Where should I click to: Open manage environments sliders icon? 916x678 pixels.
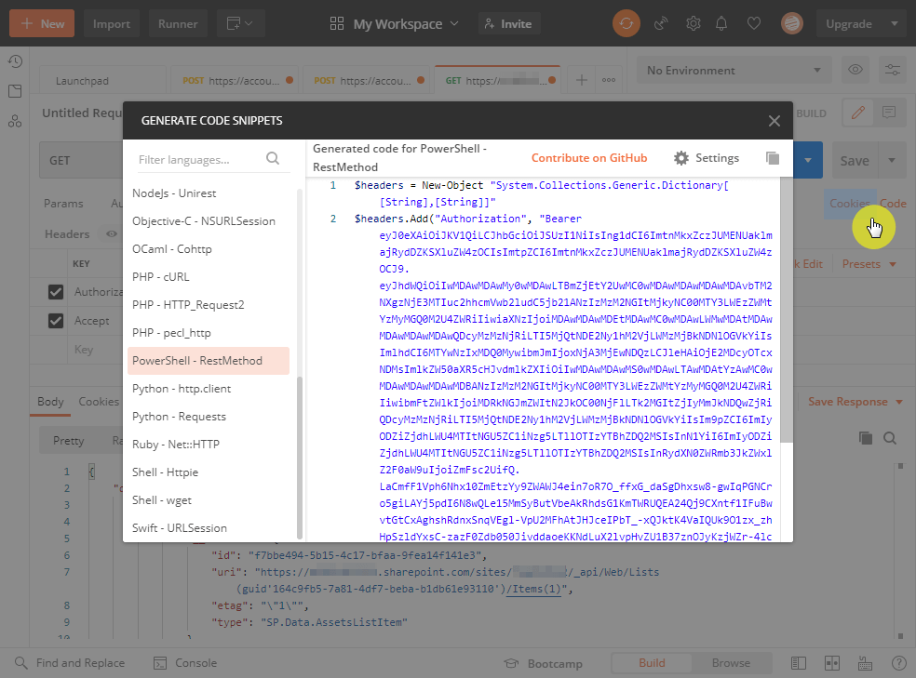pyautogui.click(x=892, y=70)
